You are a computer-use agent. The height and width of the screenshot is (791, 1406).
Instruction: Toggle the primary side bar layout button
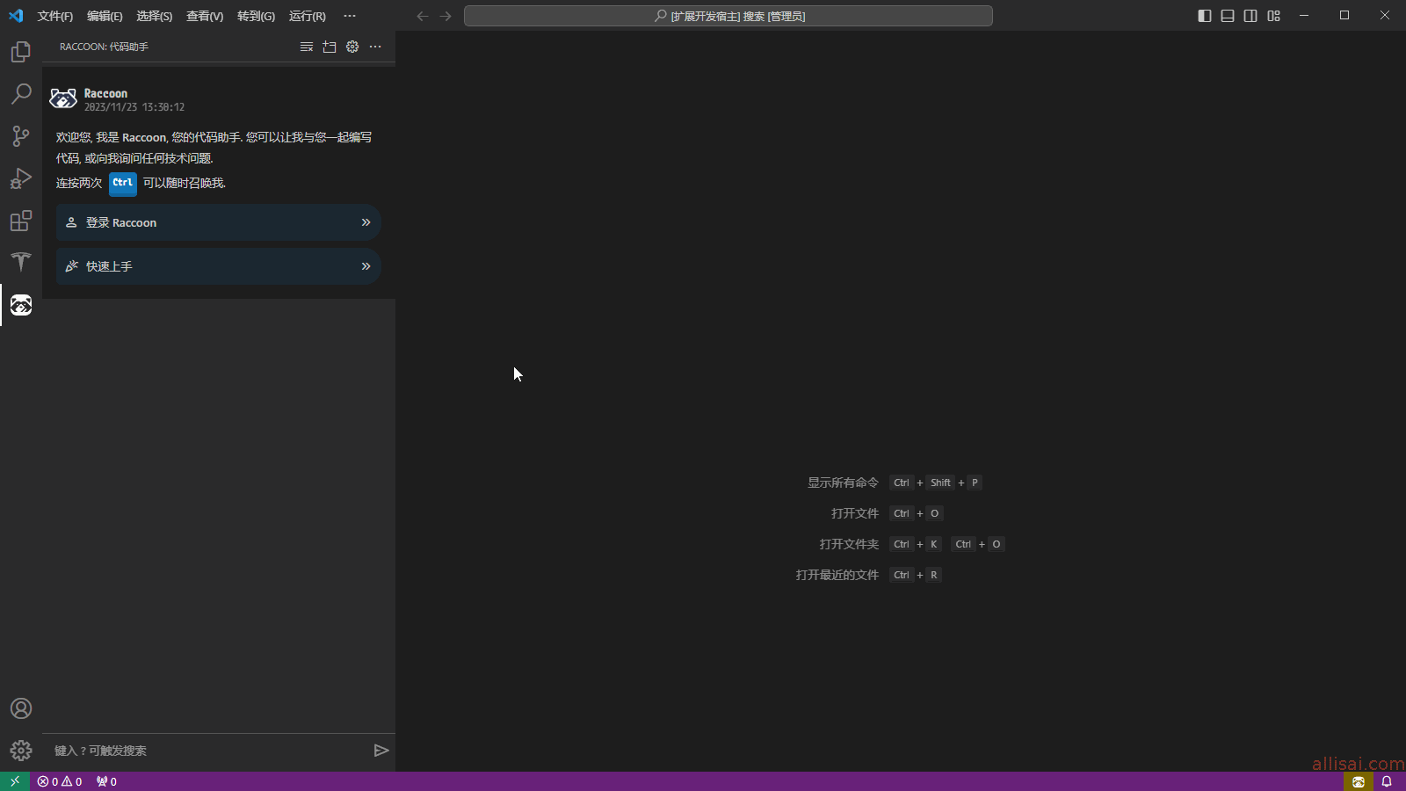tap(1205, 16)
